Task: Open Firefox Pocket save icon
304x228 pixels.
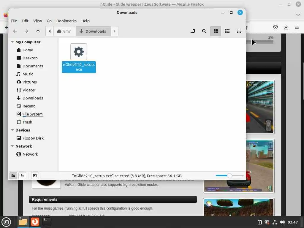Action: (x=275, y=27)
